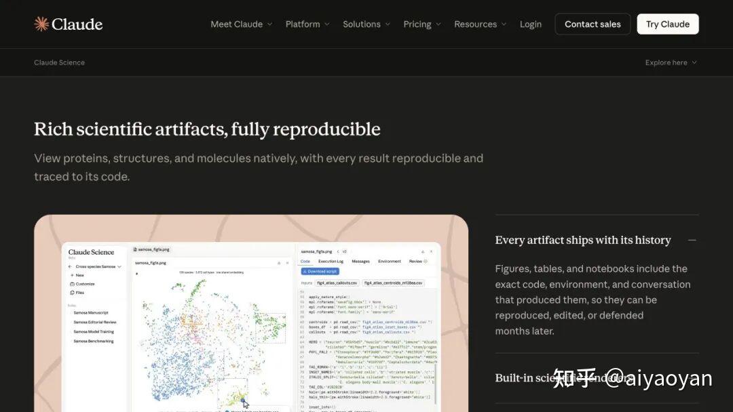Screen dimensions: 733x412
Task: Open the Meet Claude menu
Action: (x=241, y=24)
